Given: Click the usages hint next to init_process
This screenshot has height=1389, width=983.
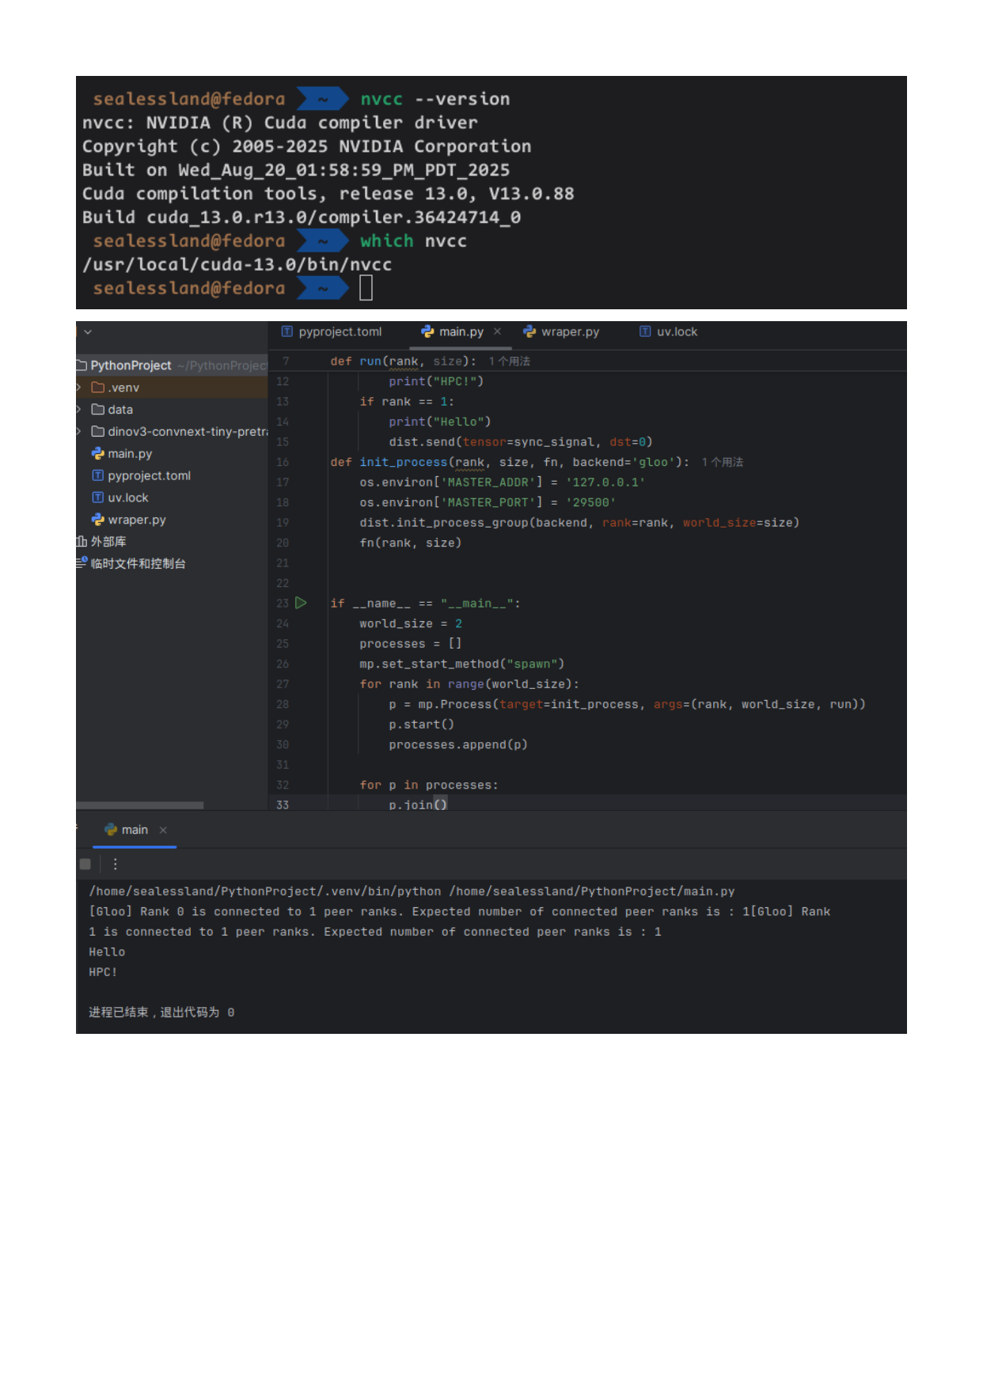Looking at the screenshot, I should coord(723,462).
